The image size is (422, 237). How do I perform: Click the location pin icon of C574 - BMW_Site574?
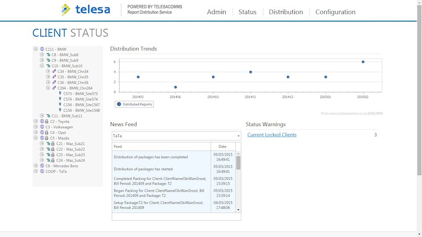[x=60, y=99]
